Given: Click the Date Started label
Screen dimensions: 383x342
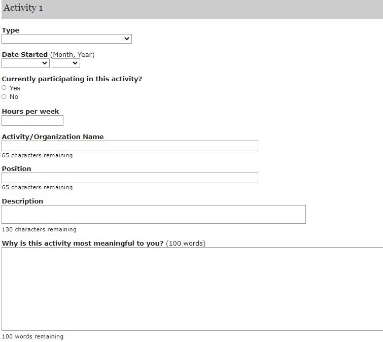Looking at the screenshot, I should 25,55.
